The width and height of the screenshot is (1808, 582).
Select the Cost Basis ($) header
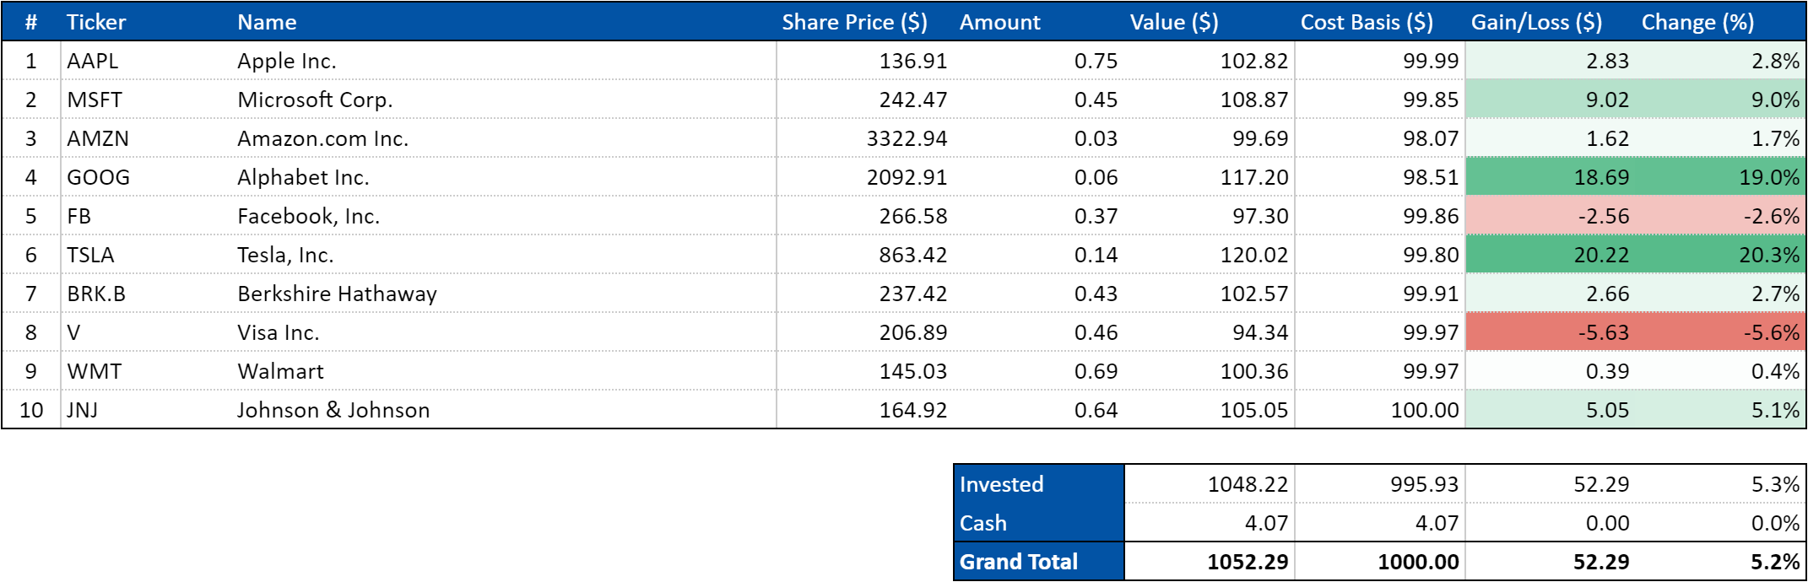pos(1380,22)
